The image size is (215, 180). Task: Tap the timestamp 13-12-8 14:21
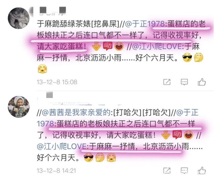point(56,171)
